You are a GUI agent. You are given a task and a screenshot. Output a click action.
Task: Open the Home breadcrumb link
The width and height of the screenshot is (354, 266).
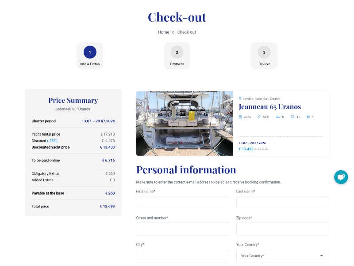163,32
